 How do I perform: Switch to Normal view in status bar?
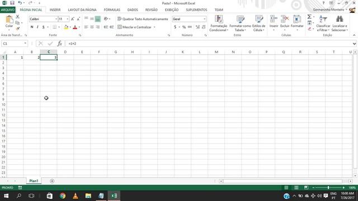pyautogui.click(x=286, y=188)
